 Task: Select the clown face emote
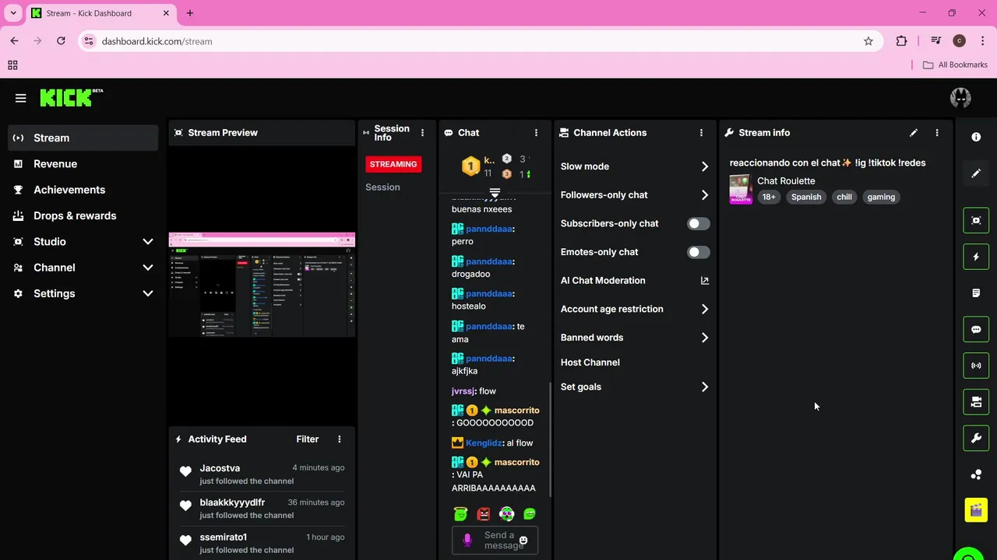pos(507,514)
